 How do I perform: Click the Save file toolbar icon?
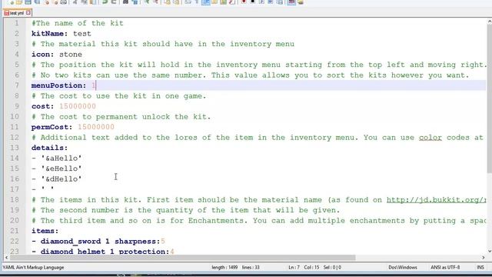(x=28, y=2)
